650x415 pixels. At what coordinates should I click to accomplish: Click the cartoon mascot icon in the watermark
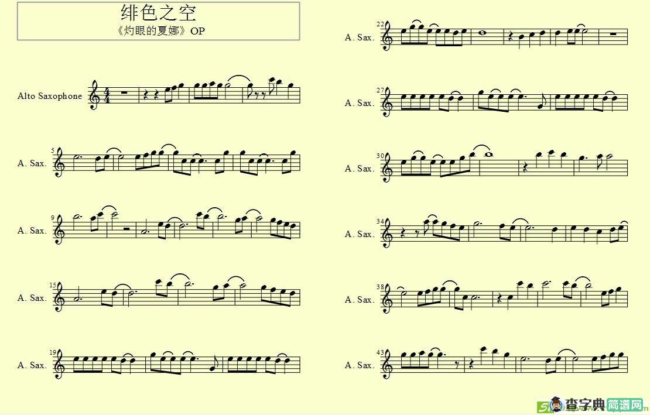pyautogui.click(x=556, y=404)
